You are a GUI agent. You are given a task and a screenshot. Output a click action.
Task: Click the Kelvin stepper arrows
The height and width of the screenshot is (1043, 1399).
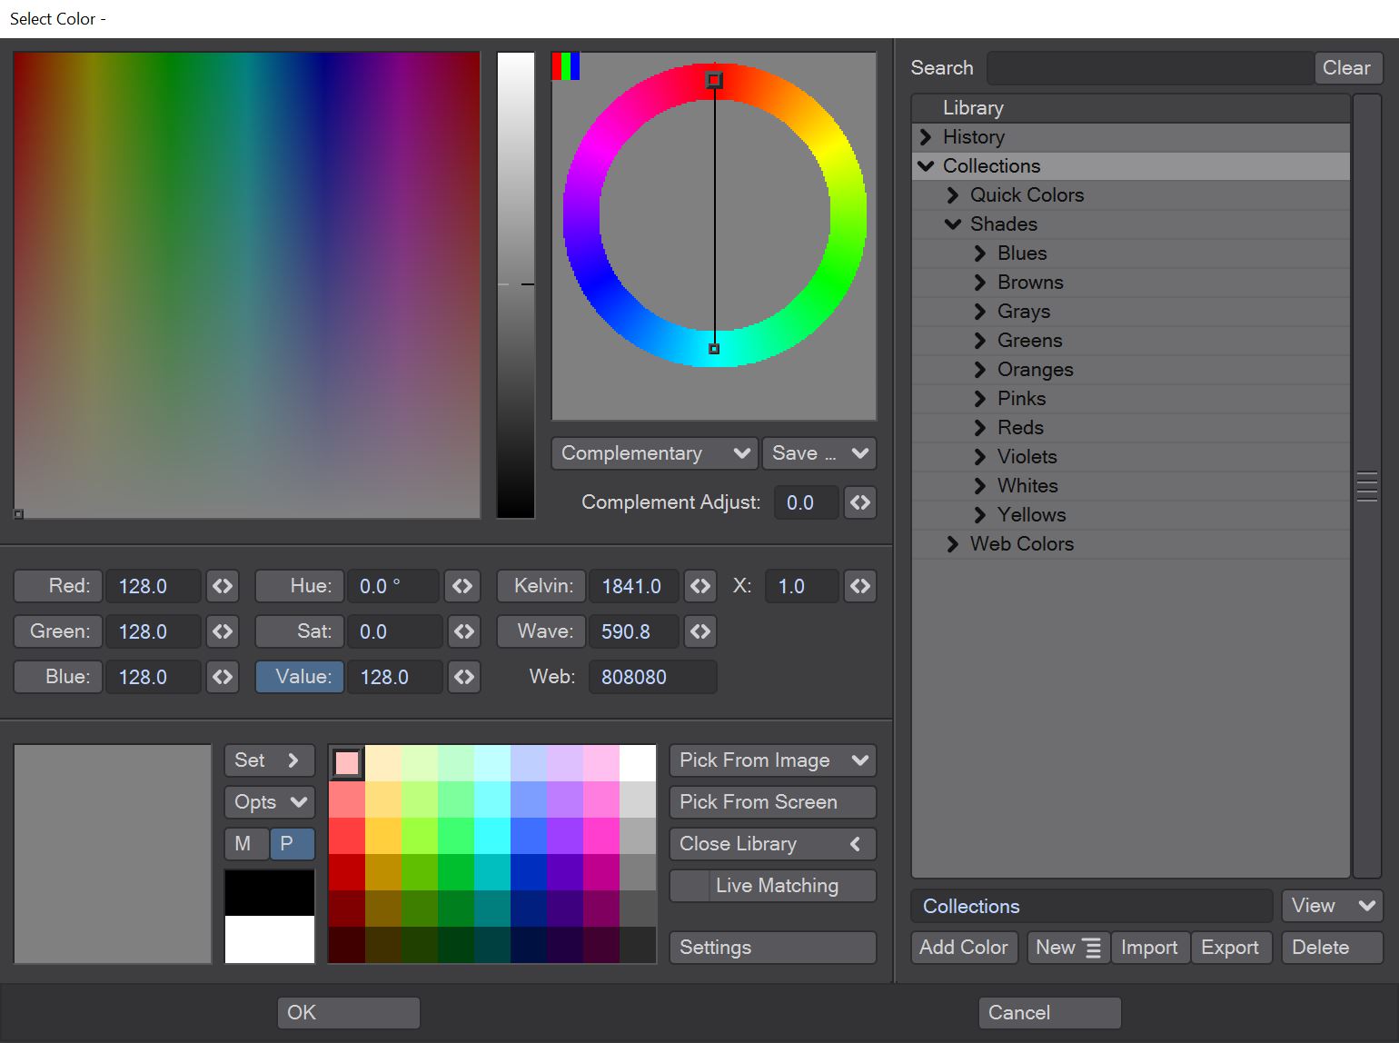pos(699,586)
